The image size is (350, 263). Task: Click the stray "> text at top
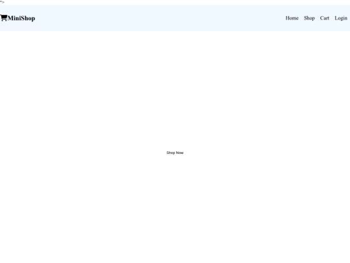pyautogui.click(x=2, y=2)
